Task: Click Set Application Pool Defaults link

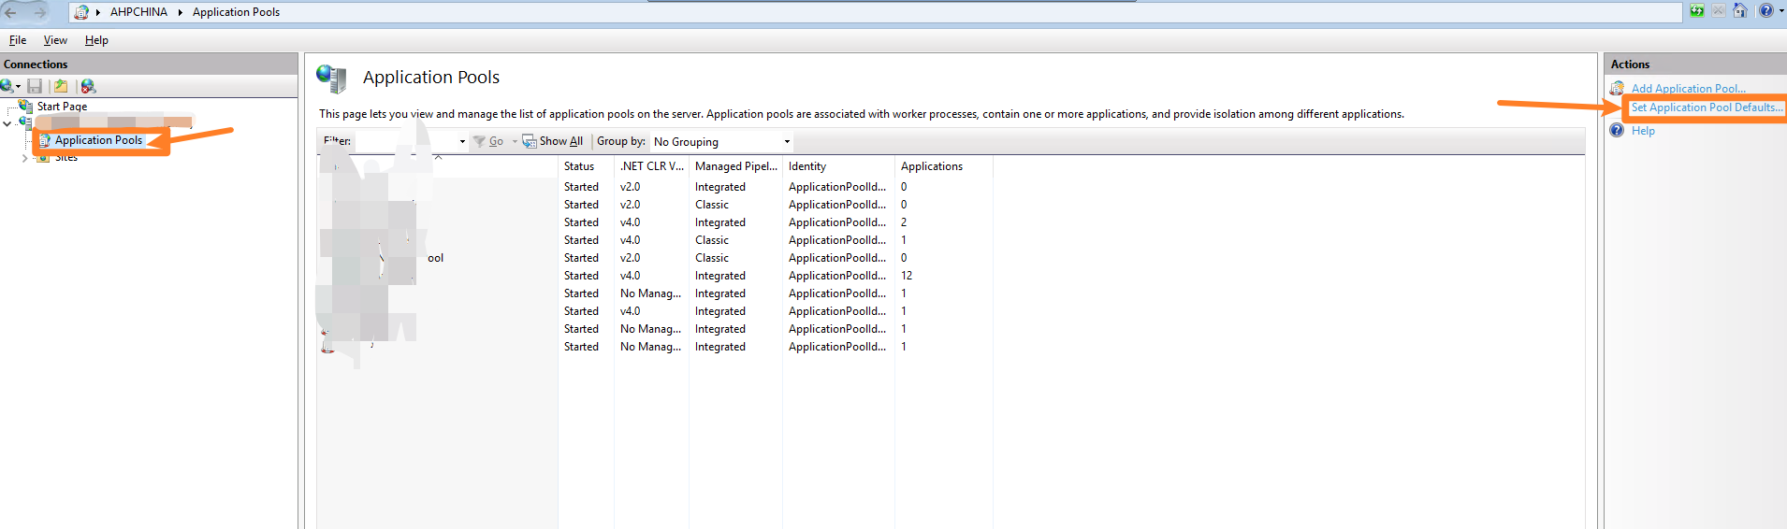Action: [1706, 107]
